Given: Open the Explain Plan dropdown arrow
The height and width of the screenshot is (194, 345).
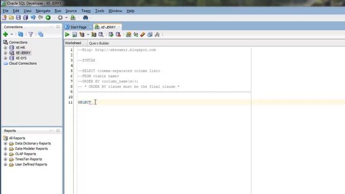Looking at the screenshot, I should [88, 34].
